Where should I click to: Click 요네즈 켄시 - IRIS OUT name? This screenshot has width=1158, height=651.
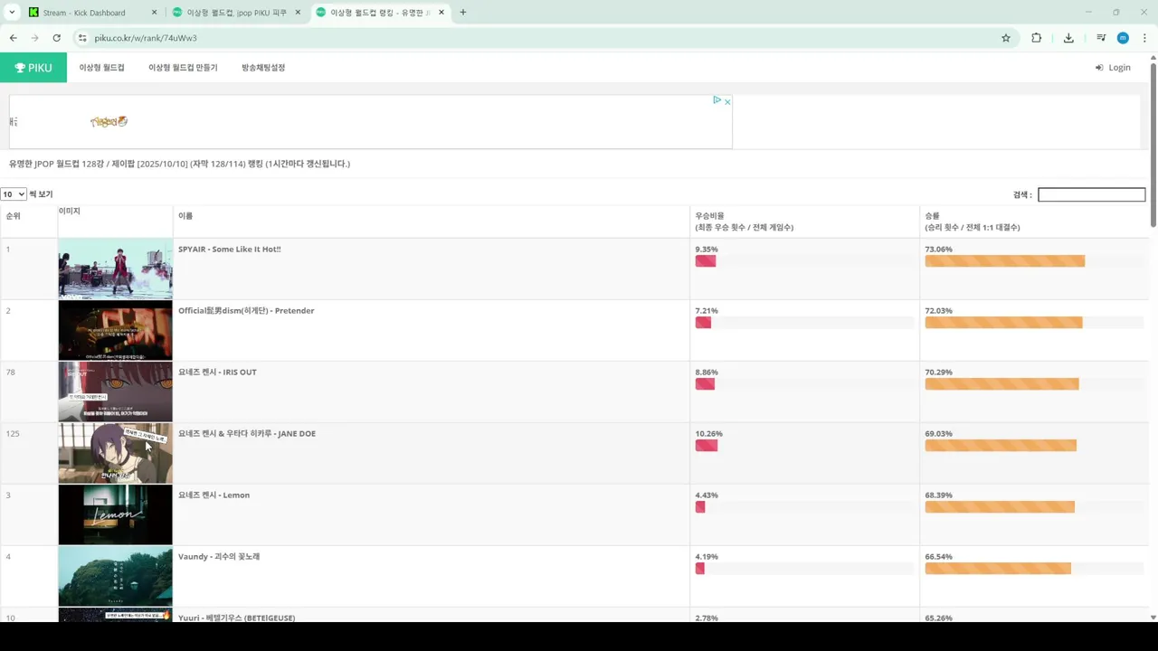(218, 372)
